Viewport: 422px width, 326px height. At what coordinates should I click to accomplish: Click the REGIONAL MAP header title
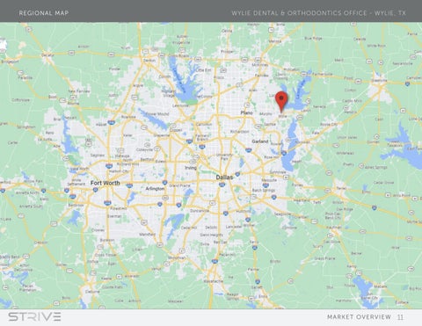click(x=44, y=13)
